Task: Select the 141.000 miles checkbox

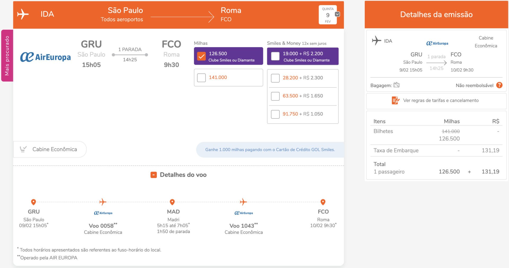Action: coord(201,78)
